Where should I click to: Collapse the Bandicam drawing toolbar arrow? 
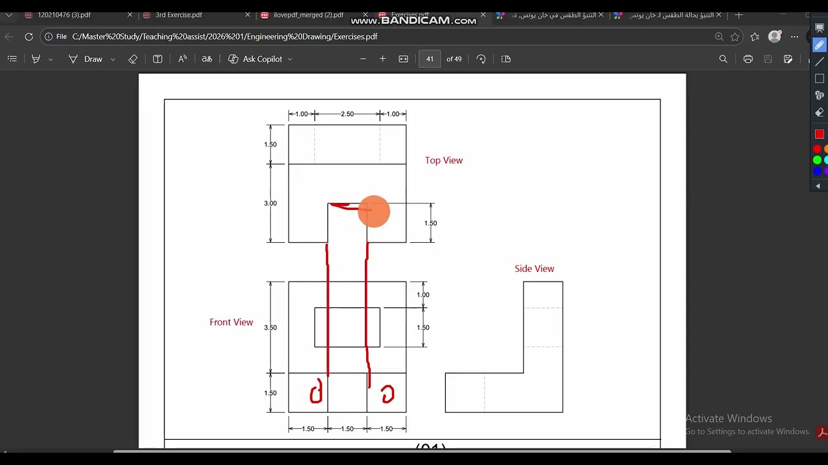(818, 186)
